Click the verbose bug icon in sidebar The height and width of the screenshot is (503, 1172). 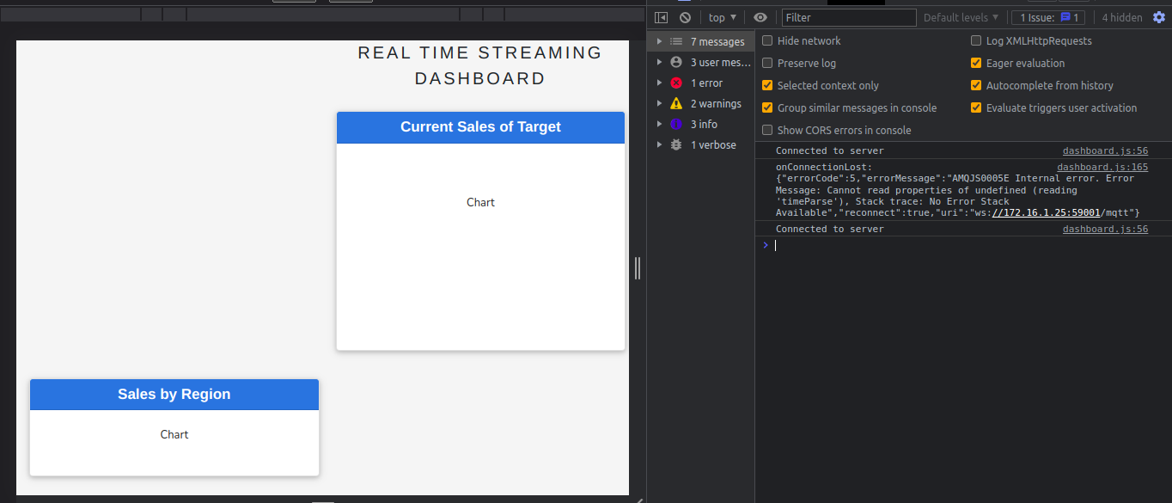coord(676,144)
